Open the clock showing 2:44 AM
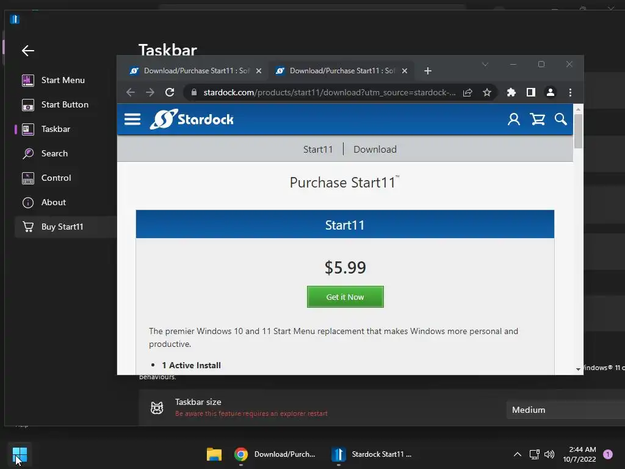The image size is (625, 469). [579, 454]
